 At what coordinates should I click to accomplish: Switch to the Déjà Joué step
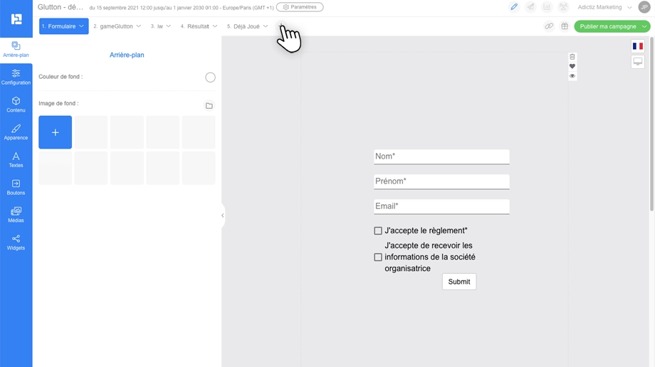tap(247, 26)
